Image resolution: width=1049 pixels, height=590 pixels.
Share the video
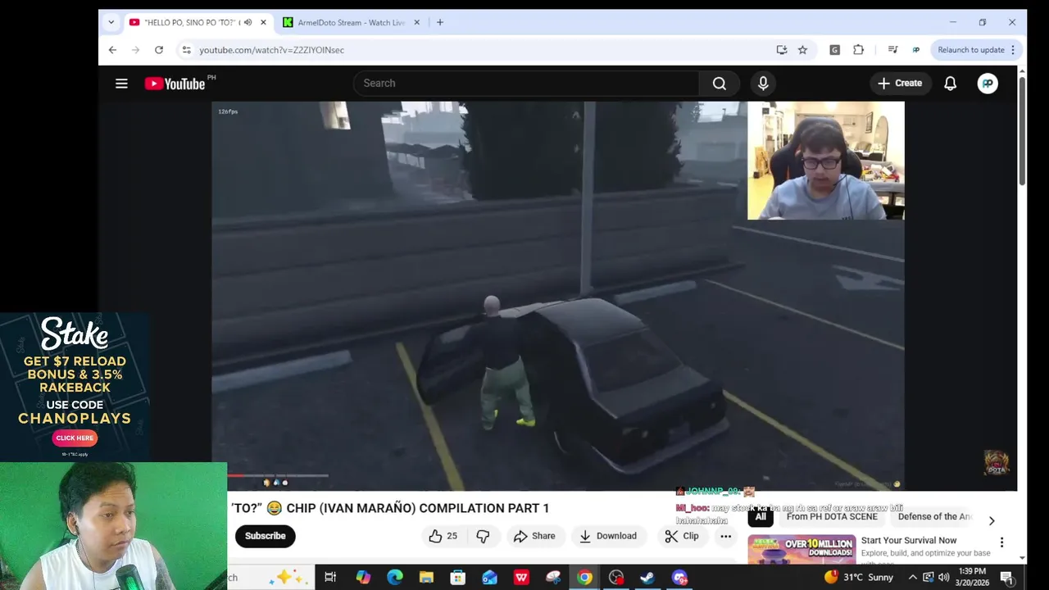tap(534, 536)
